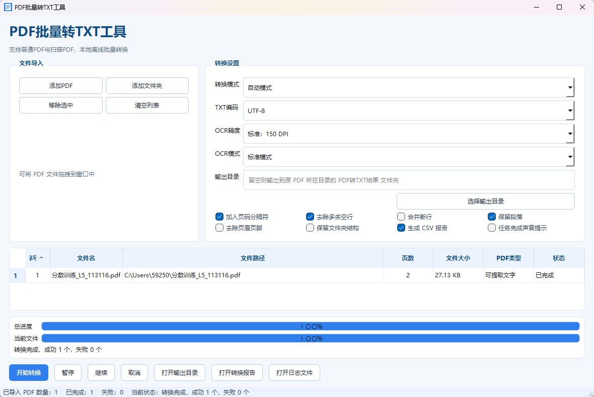Click status bar text 失败: 0
The image size is (594, 397).
[113, 392]
